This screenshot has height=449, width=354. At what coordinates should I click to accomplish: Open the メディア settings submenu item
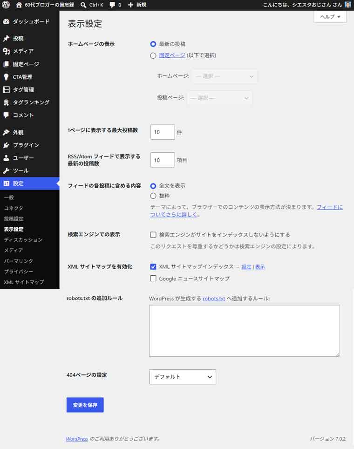pyautogui.click(x=14, y=250)
